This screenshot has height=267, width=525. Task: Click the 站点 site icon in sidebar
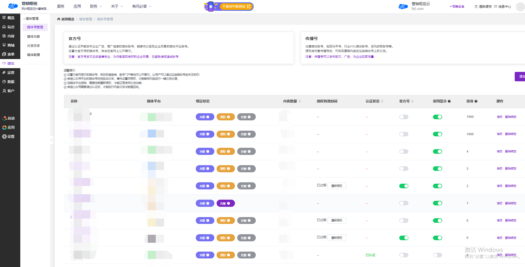[4, 27]
